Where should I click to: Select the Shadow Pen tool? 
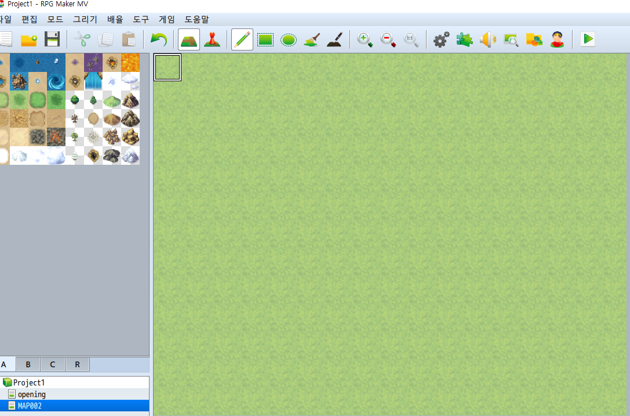(334, 39)
